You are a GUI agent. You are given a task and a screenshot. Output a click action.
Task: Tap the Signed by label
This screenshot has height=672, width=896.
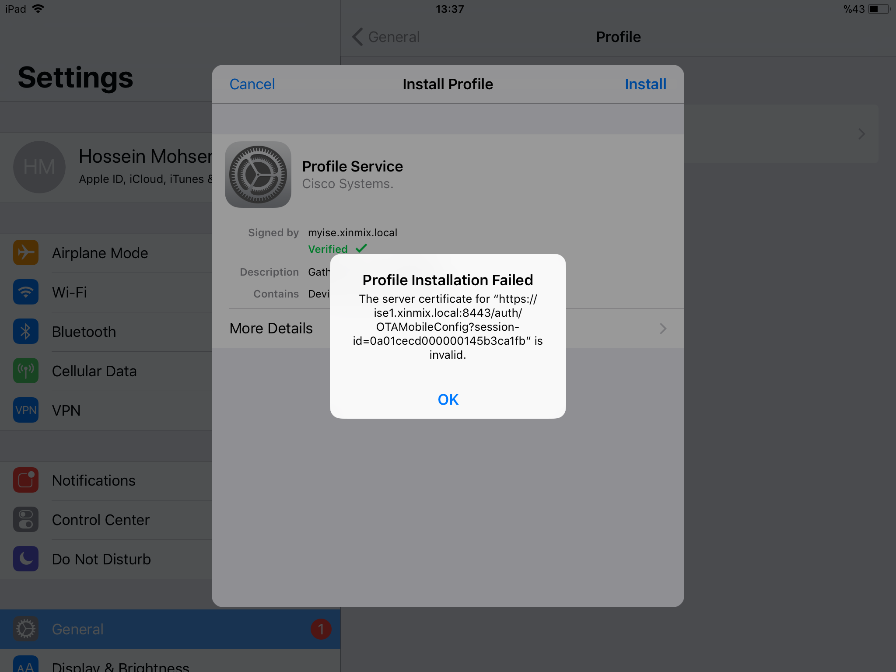273,232
